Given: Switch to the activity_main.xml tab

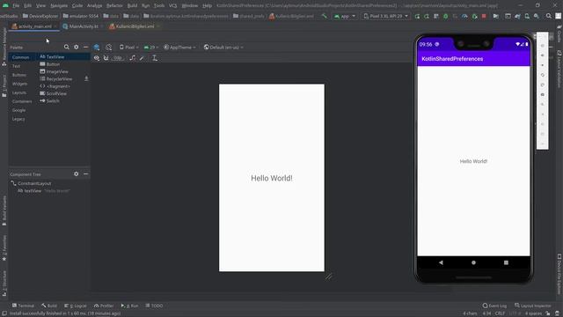Looking at the screenshot, I should pos(34,26).
